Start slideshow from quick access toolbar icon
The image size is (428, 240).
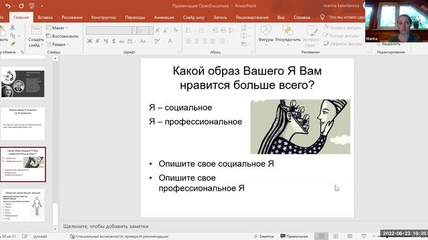[x=31, y=6]
